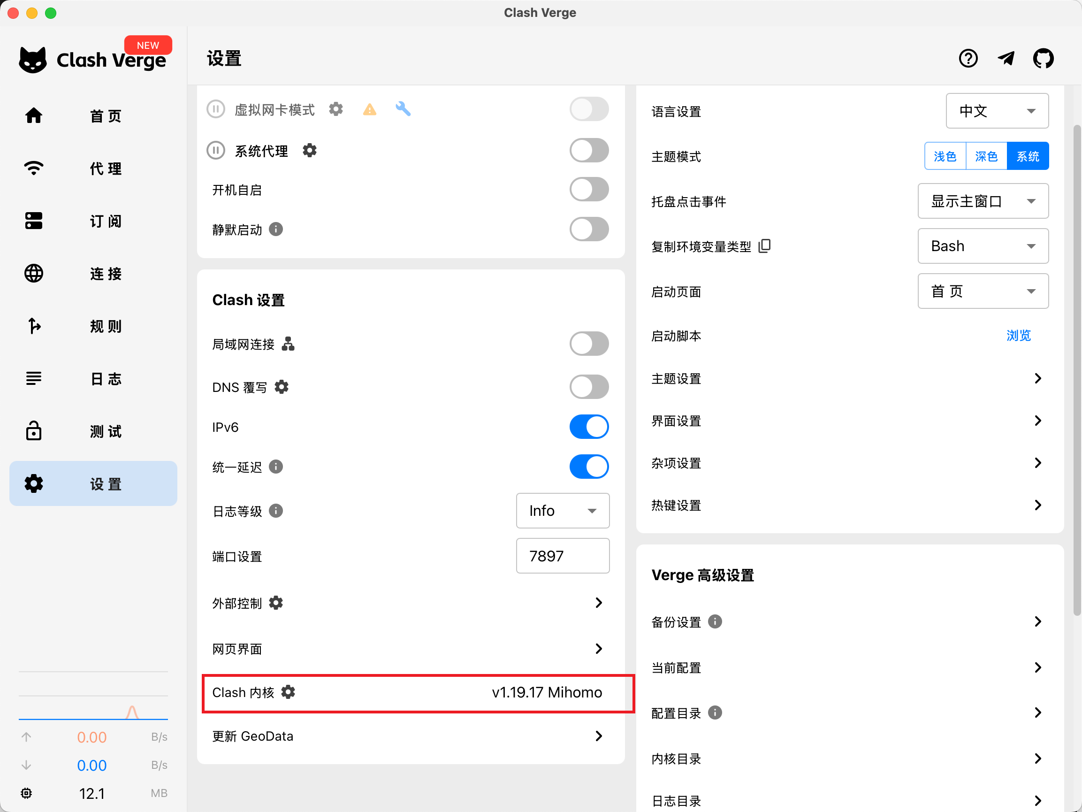Viewport: 1082px width, 812px height.
Task: Click the globe icon for 连接
Action: pyautogui.click(x=34, y=273)
